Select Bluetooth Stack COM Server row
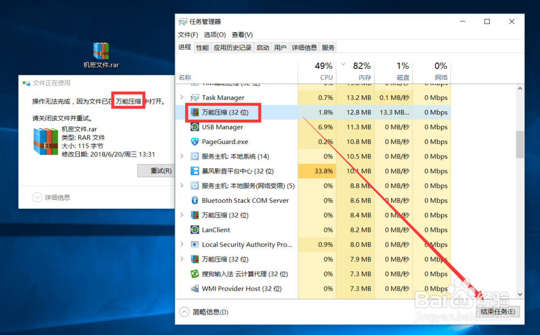The width and height of the screenshot is (540, 335). 313,200
